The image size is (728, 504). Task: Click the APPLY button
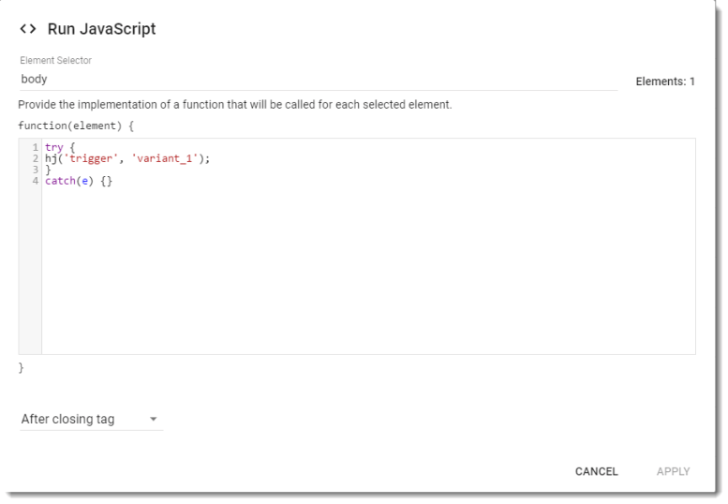673,471
